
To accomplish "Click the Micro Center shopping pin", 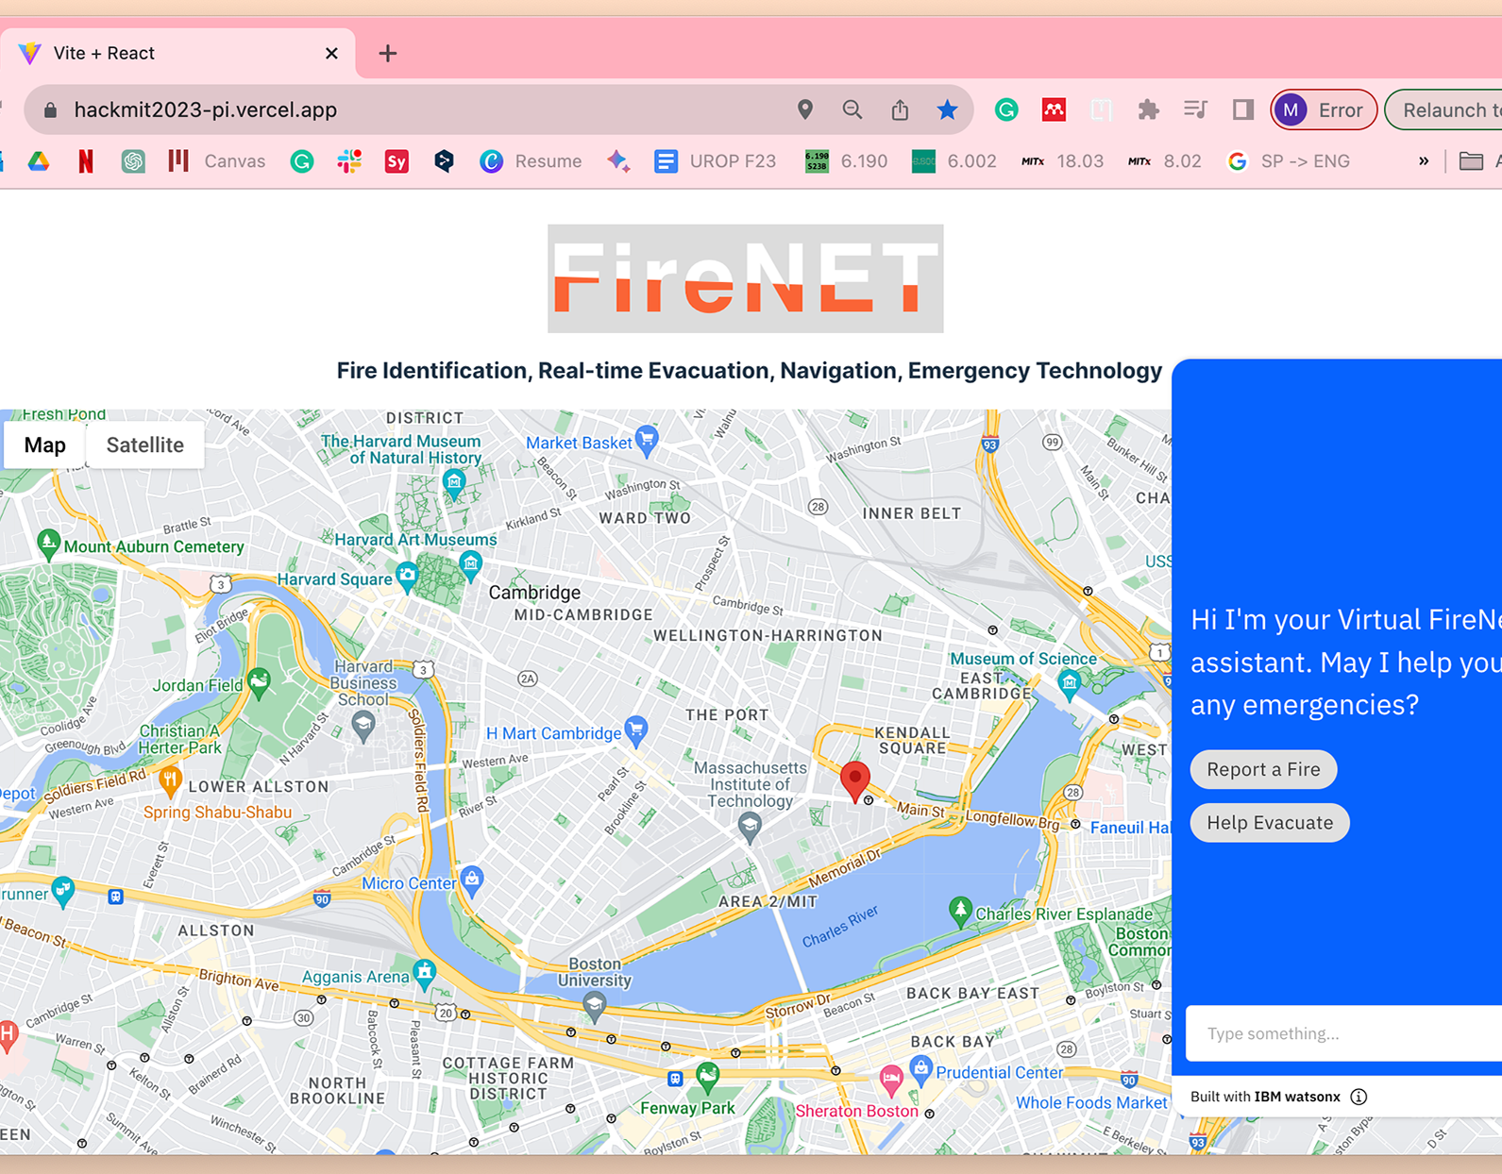I will pyautogui.click(x=472, y=880).
